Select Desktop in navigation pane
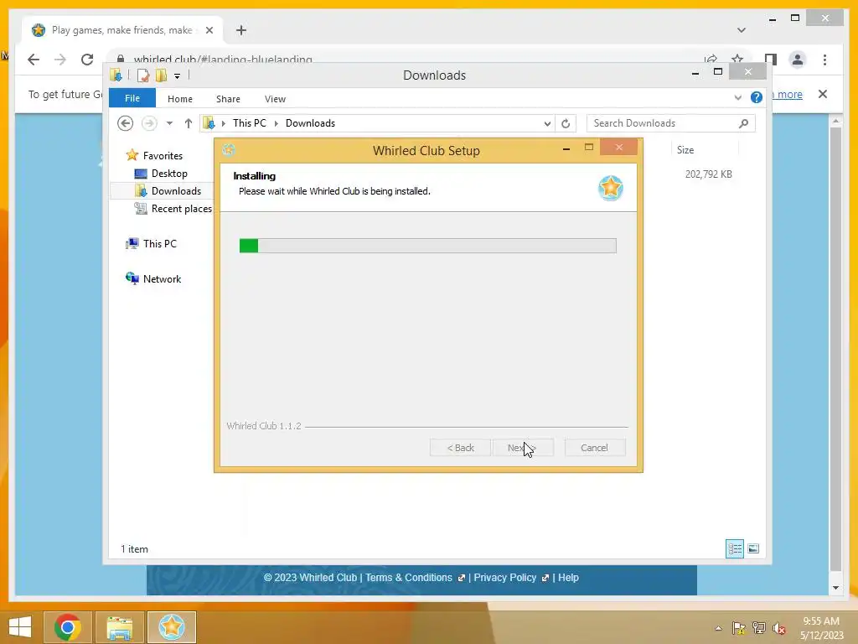Screen dimensions: 858x644 pos(169,174)
